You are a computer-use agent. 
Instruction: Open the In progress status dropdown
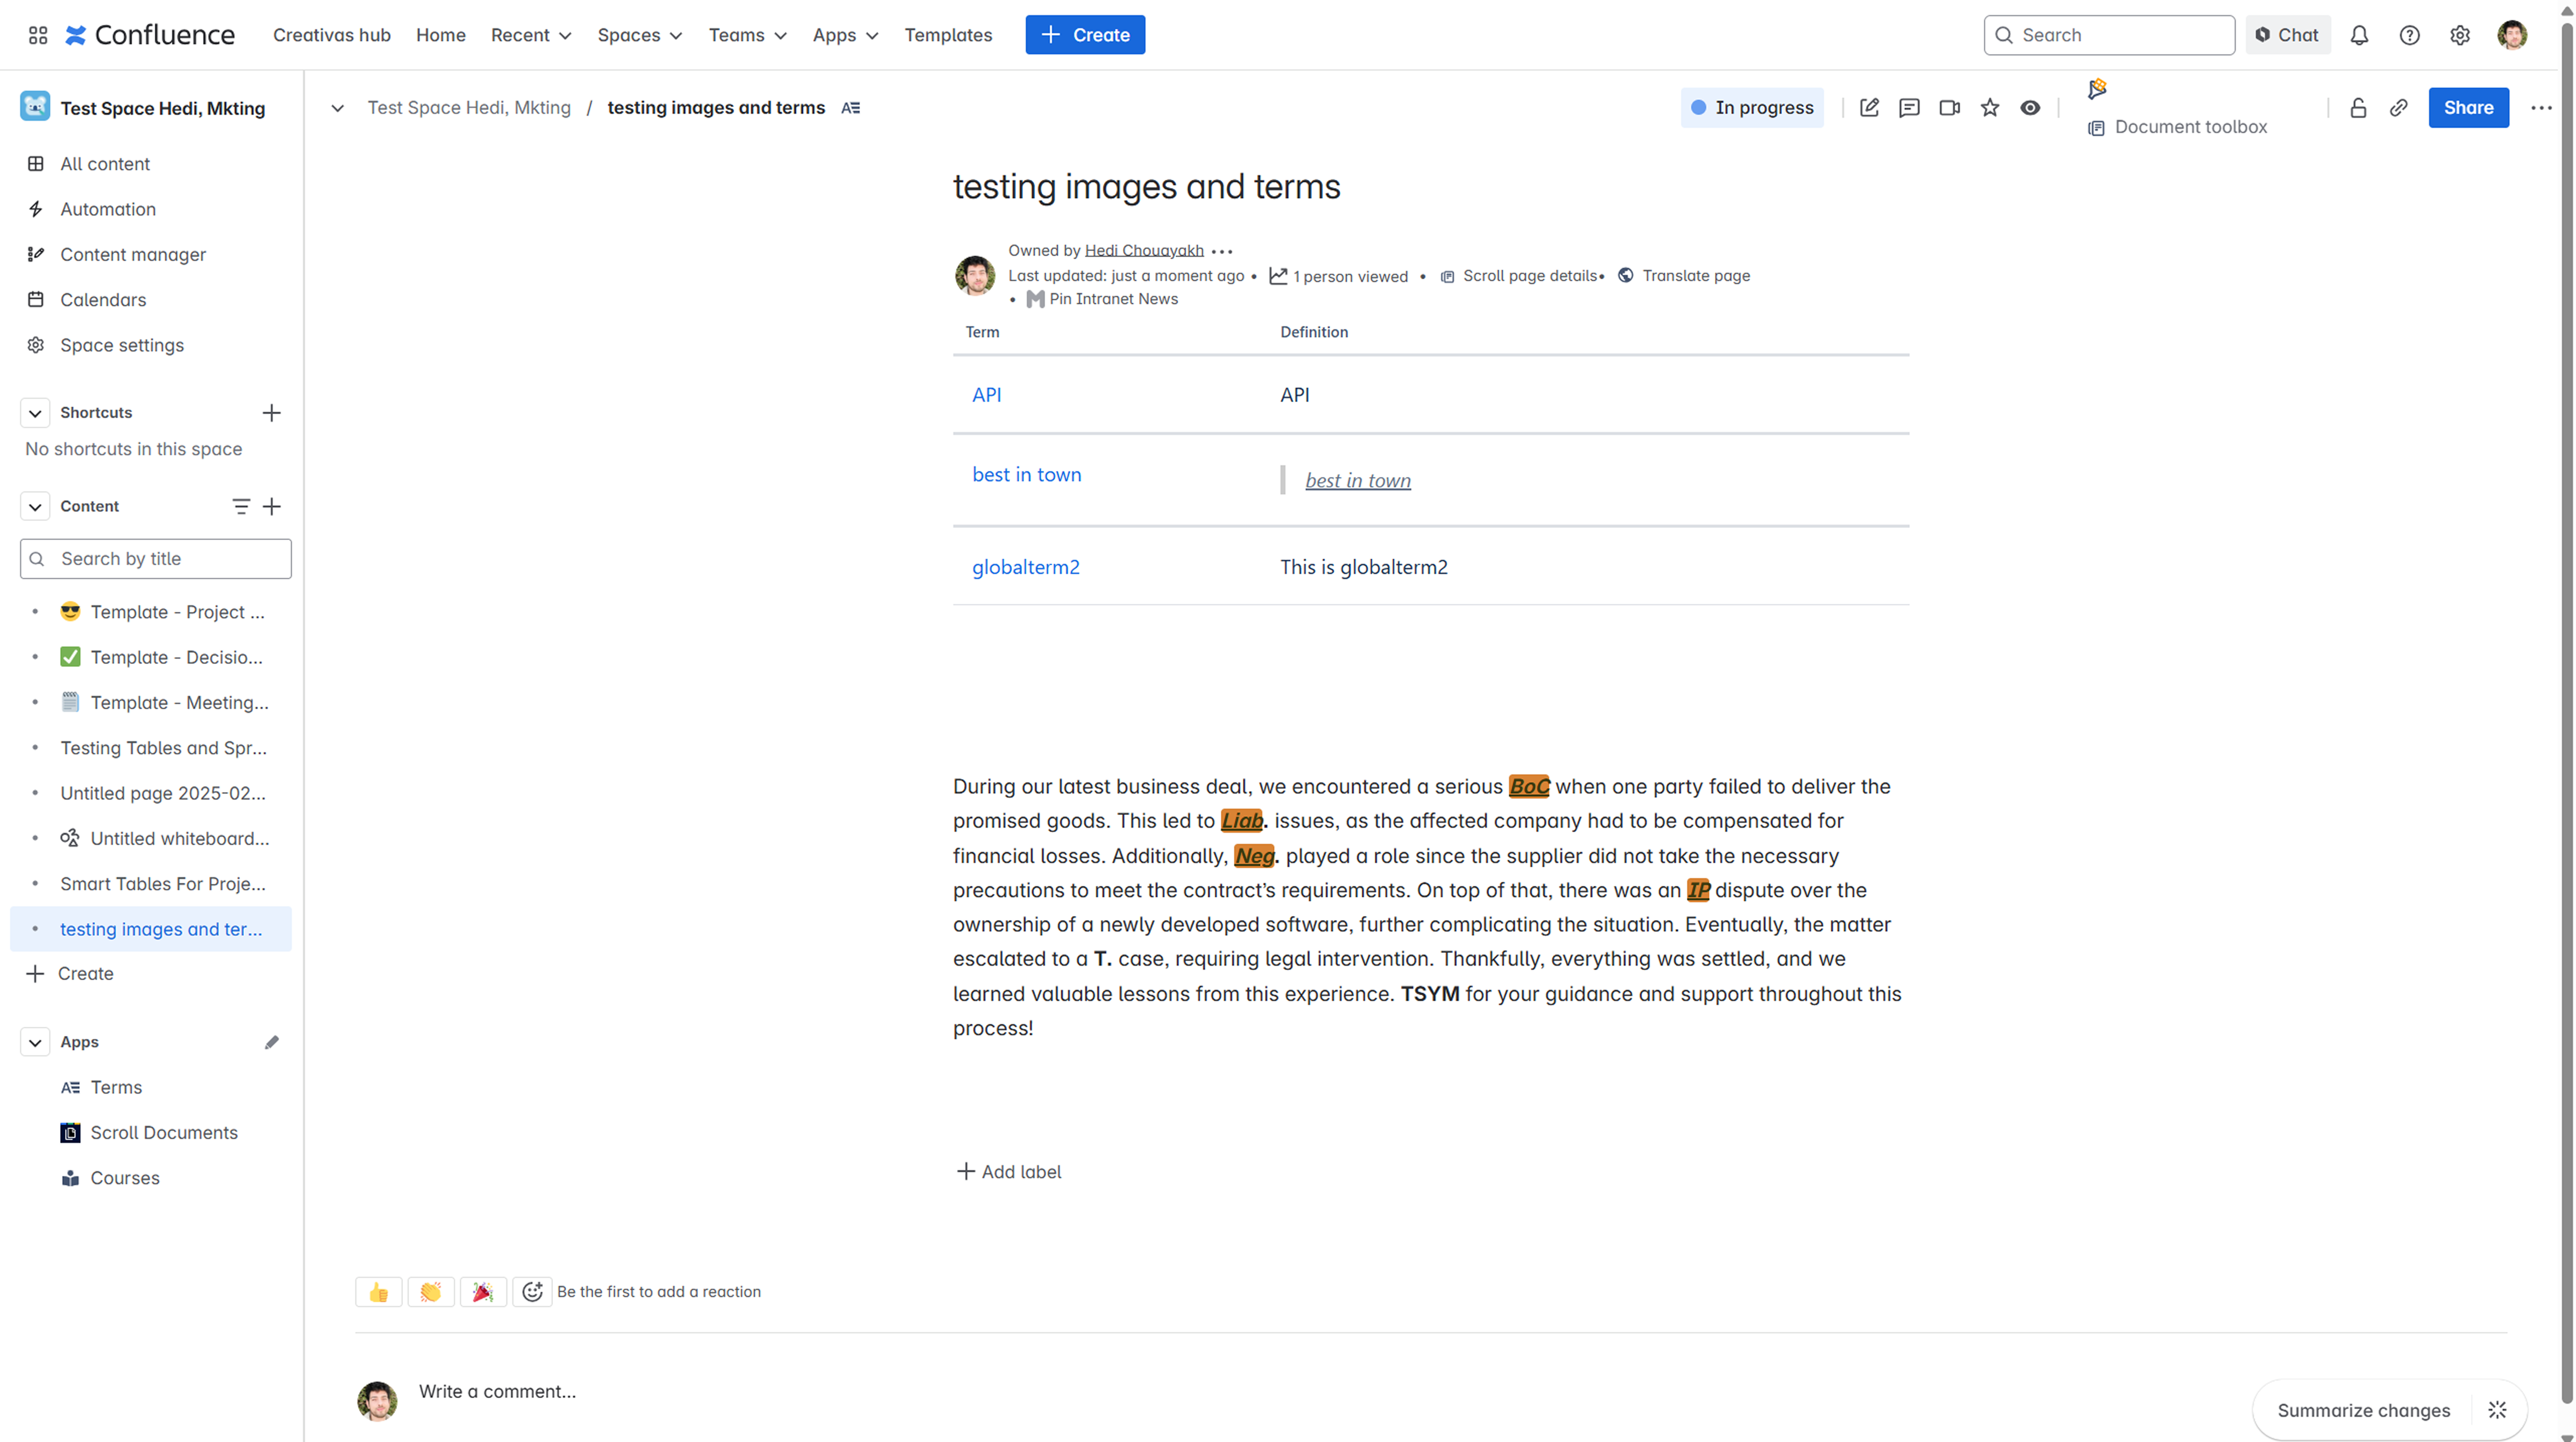pyautogui.click(x=1751, y=108)
